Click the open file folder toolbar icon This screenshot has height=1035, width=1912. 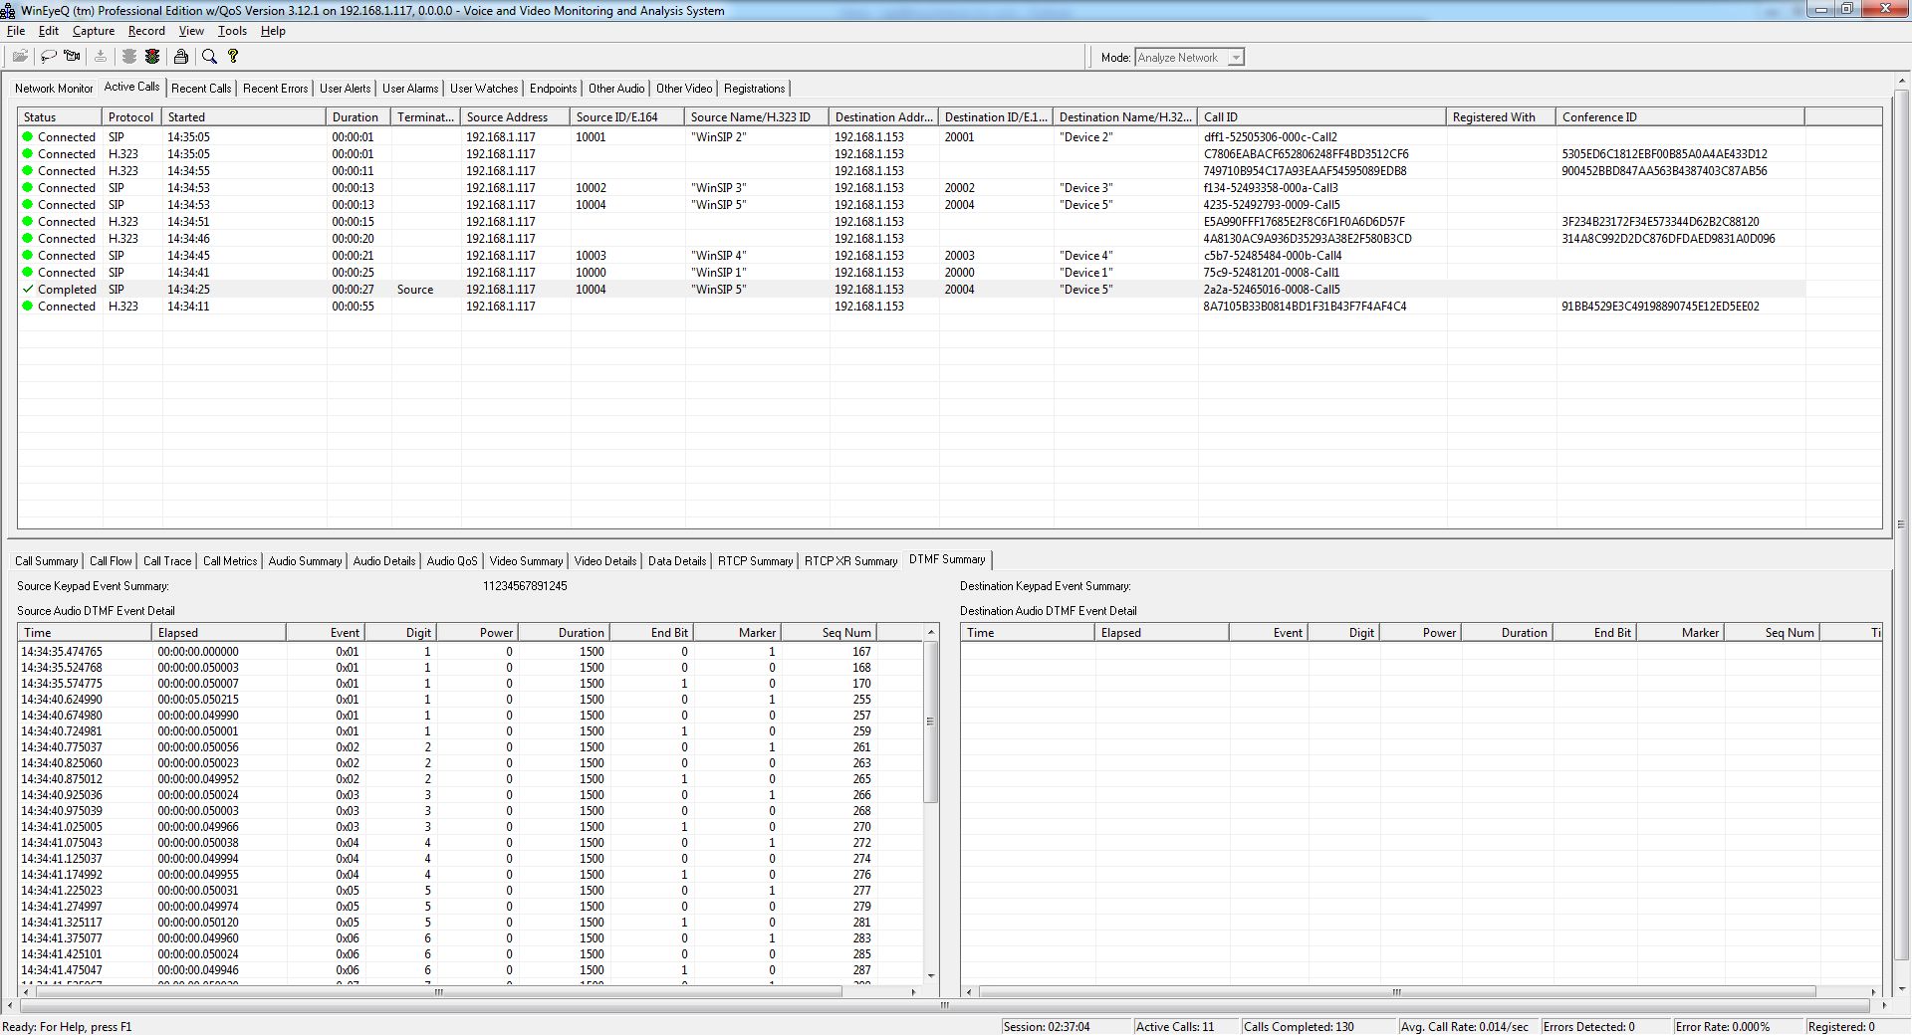(x=20, y=57)
